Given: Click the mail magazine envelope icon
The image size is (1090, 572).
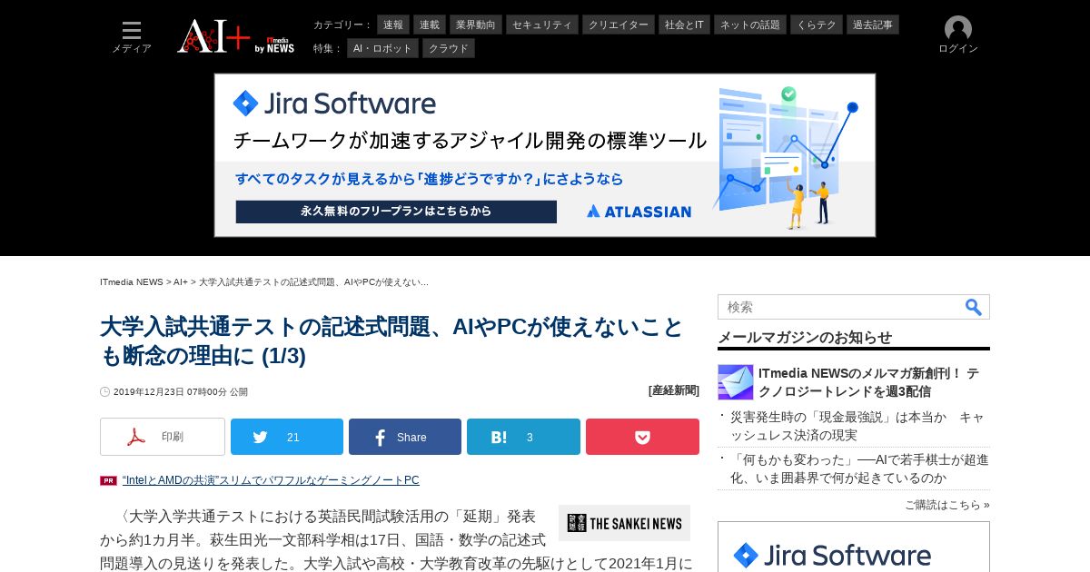Looking at the screenshot, I should pos(736,382).
